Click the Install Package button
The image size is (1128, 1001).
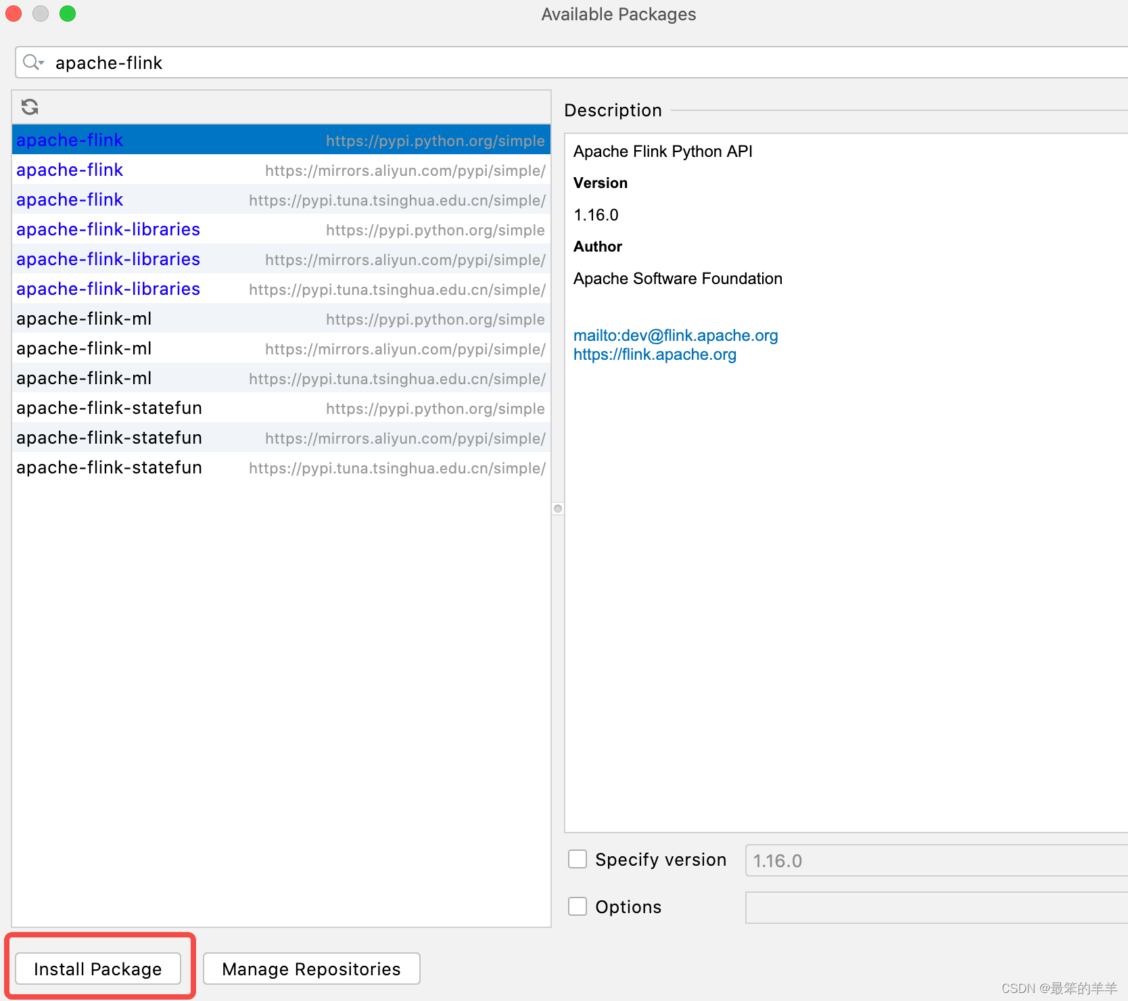(98, 969)
